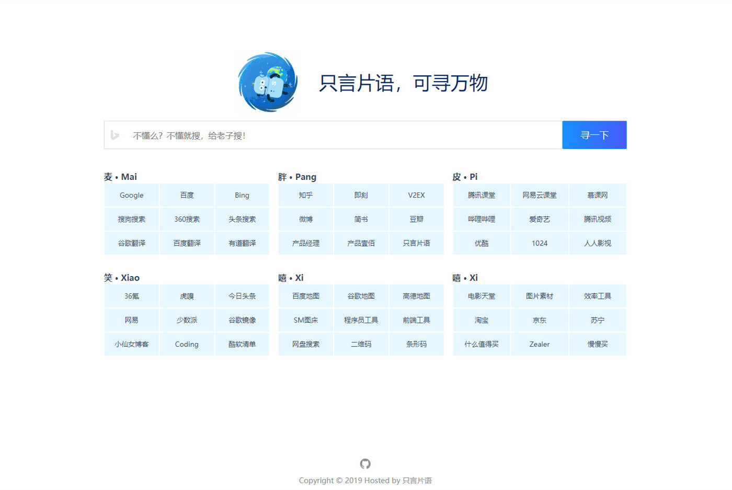Open 人人影视

pos(598,243)
